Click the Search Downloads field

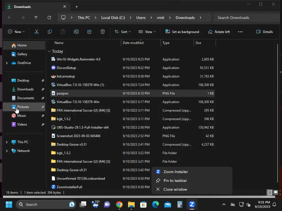246,18
